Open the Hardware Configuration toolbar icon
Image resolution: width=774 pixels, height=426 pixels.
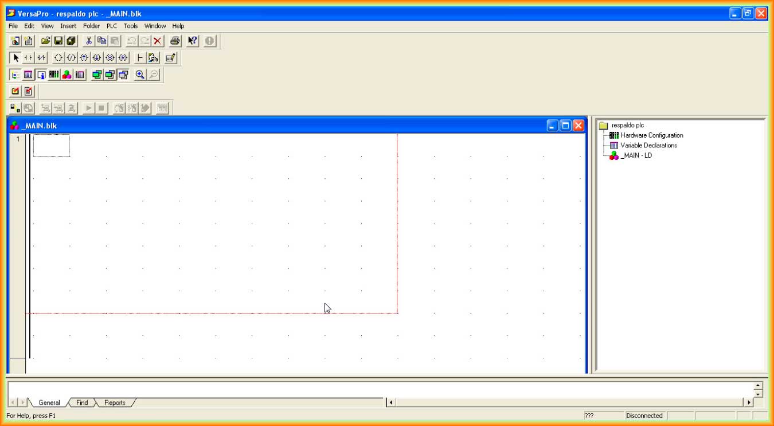tap(54, 75)
